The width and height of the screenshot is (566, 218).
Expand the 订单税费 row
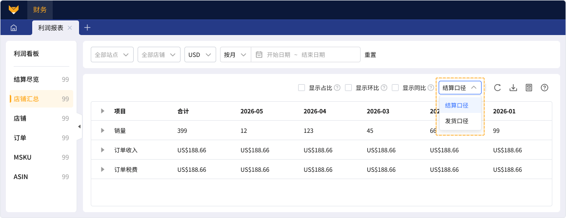(x=103, y=169)
